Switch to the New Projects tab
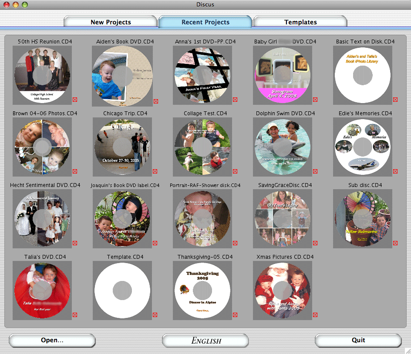The height and width of the screenshot is (354, 411). coord(111,22)
